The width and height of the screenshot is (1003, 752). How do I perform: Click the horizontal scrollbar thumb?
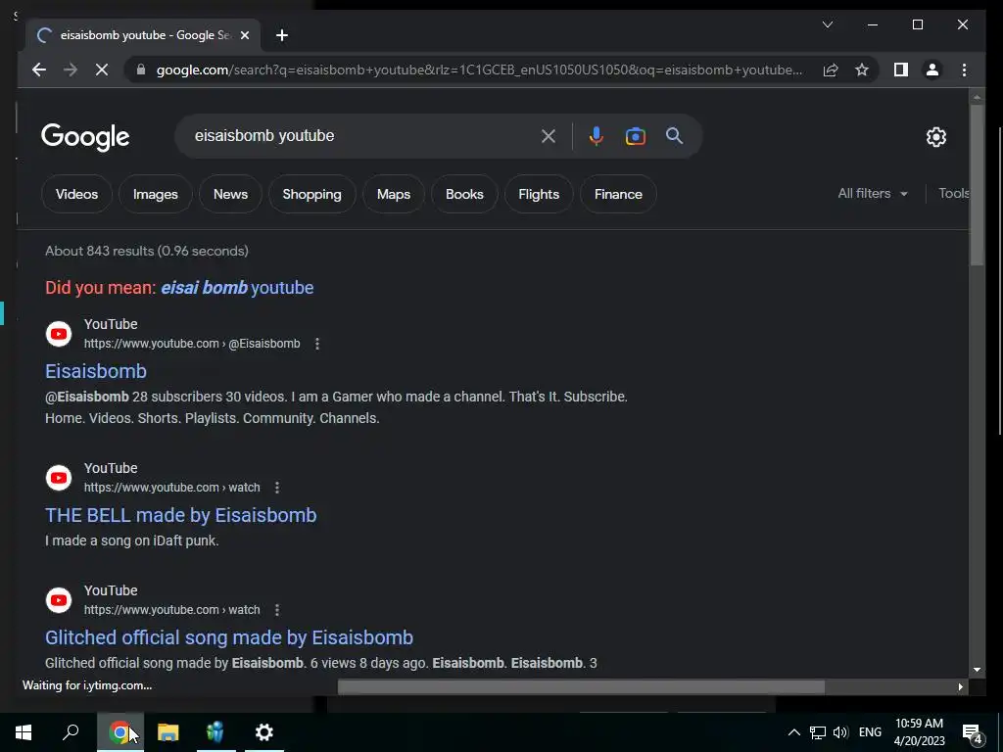click(x=581, y=686)
